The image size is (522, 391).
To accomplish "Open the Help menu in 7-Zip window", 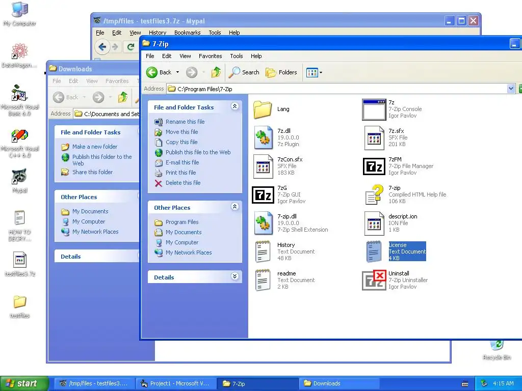I will click(256, 56).
